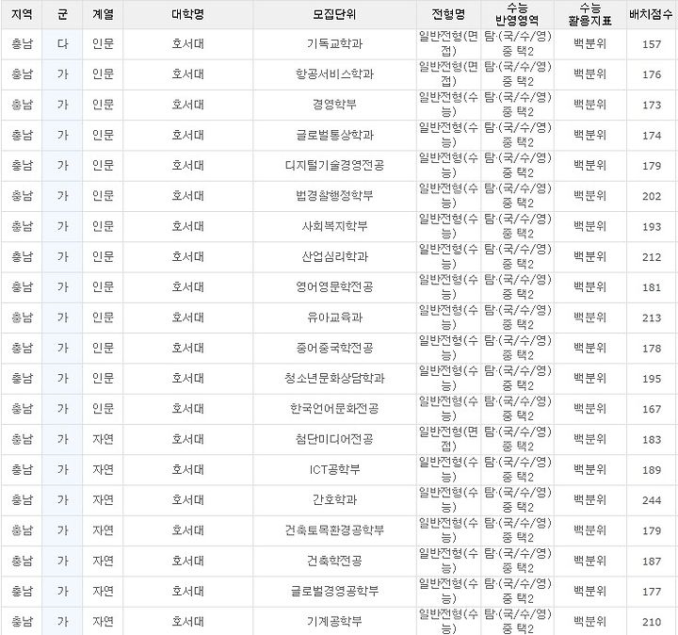Screen dimensions: 678x635
Task: Click score 176 for 항공서비스학과
Action: (652, 74)
